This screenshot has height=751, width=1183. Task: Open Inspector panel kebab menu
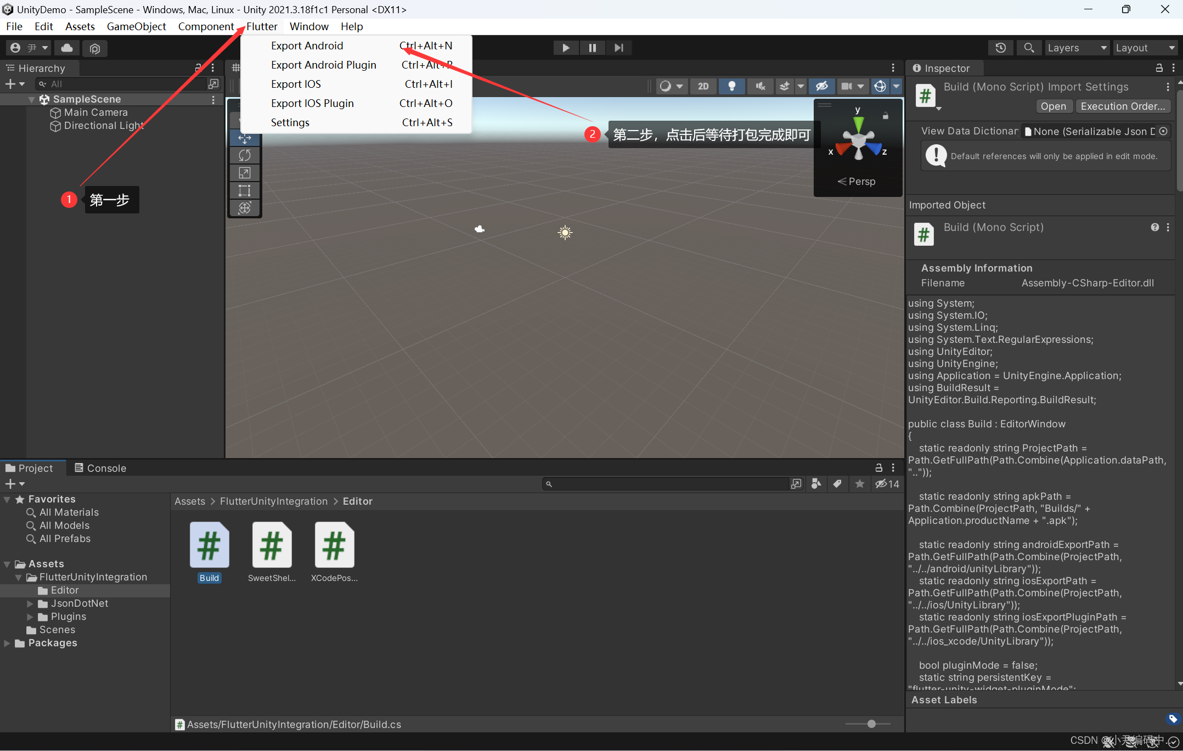(1173, 67)
